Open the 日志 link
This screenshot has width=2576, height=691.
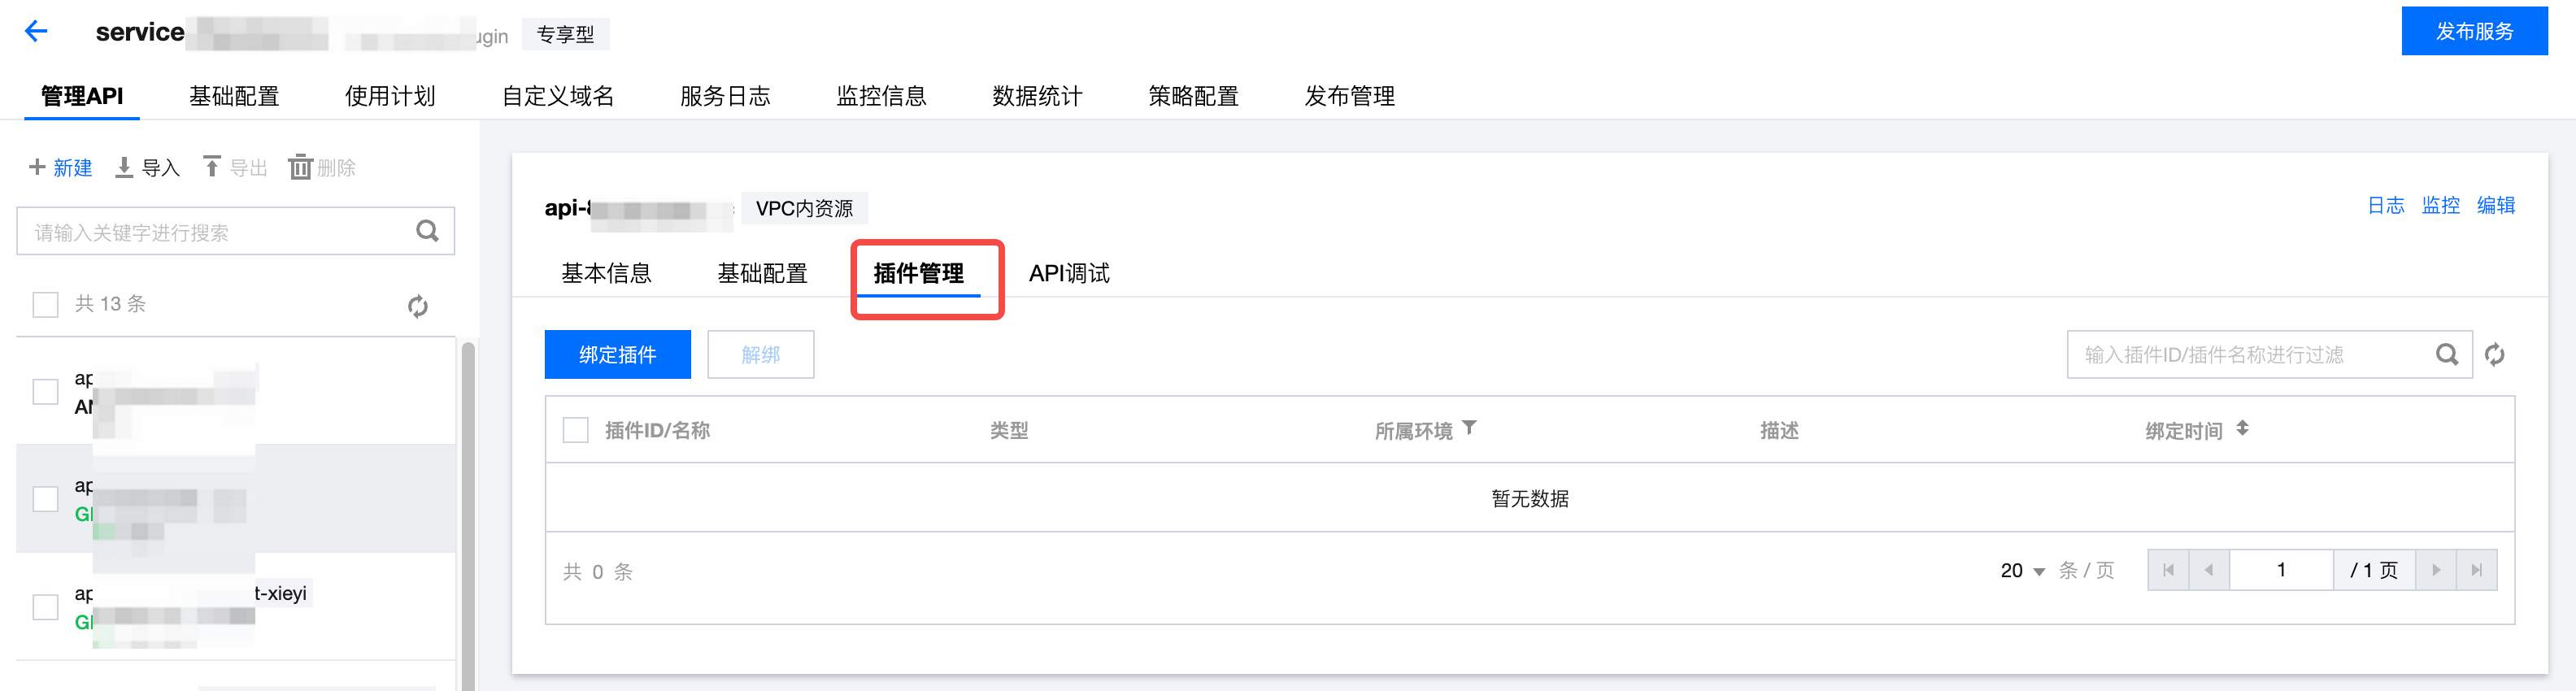tap(2386, 205)
